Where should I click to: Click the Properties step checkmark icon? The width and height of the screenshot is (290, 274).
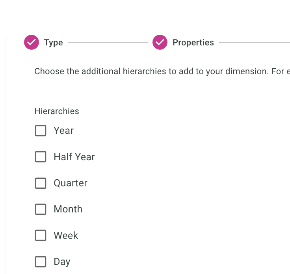point(160,42)
